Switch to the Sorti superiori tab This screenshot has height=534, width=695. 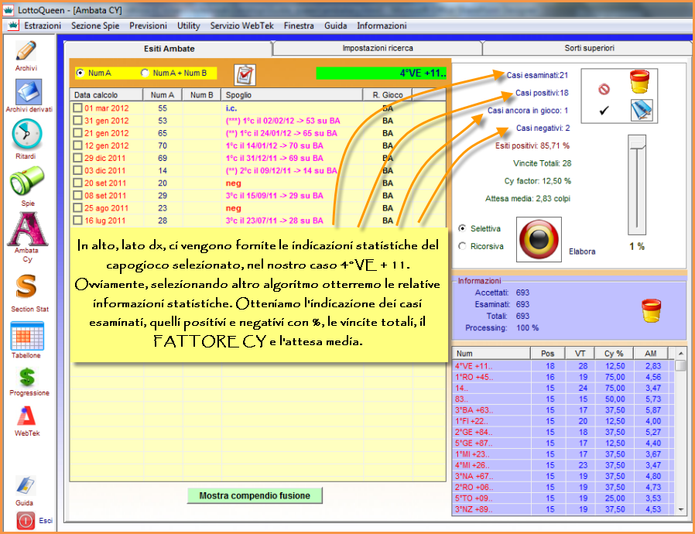coord(589,48)
